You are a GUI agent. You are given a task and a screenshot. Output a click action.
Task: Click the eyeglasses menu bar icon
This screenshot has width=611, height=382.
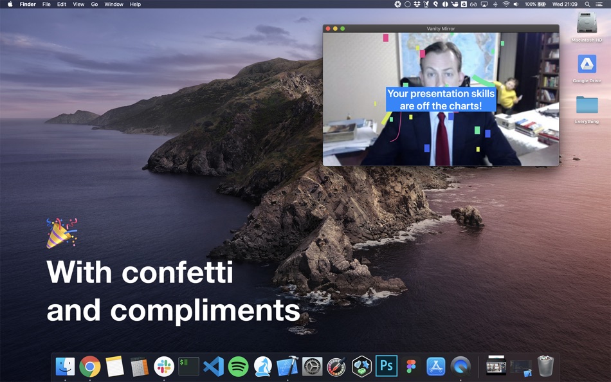pyautogui.click(x=473, y=5)
